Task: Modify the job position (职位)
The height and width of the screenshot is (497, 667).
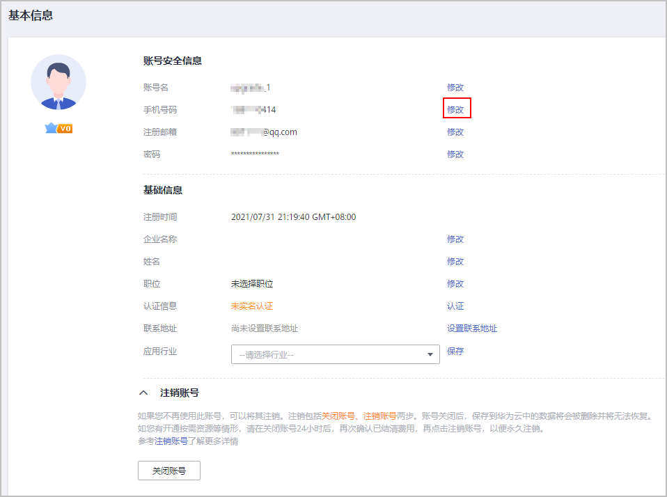Action: point(455,284)
